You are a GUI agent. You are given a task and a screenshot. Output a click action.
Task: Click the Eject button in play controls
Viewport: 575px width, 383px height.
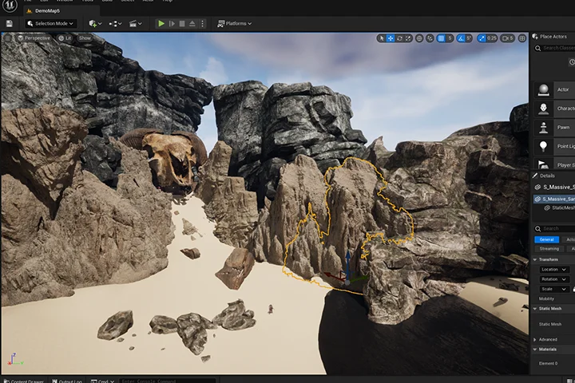(x=192, y=24)
